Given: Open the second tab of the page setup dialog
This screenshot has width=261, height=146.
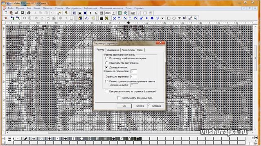Looking at the screenshot, I should point(113,50).
